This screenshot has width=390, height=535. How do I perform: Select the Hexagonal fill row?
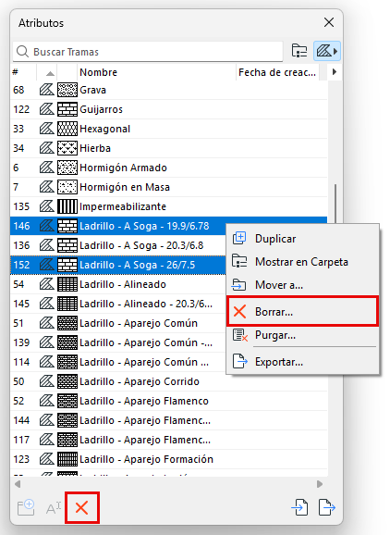pyautogui.click(x=169, y=129)
